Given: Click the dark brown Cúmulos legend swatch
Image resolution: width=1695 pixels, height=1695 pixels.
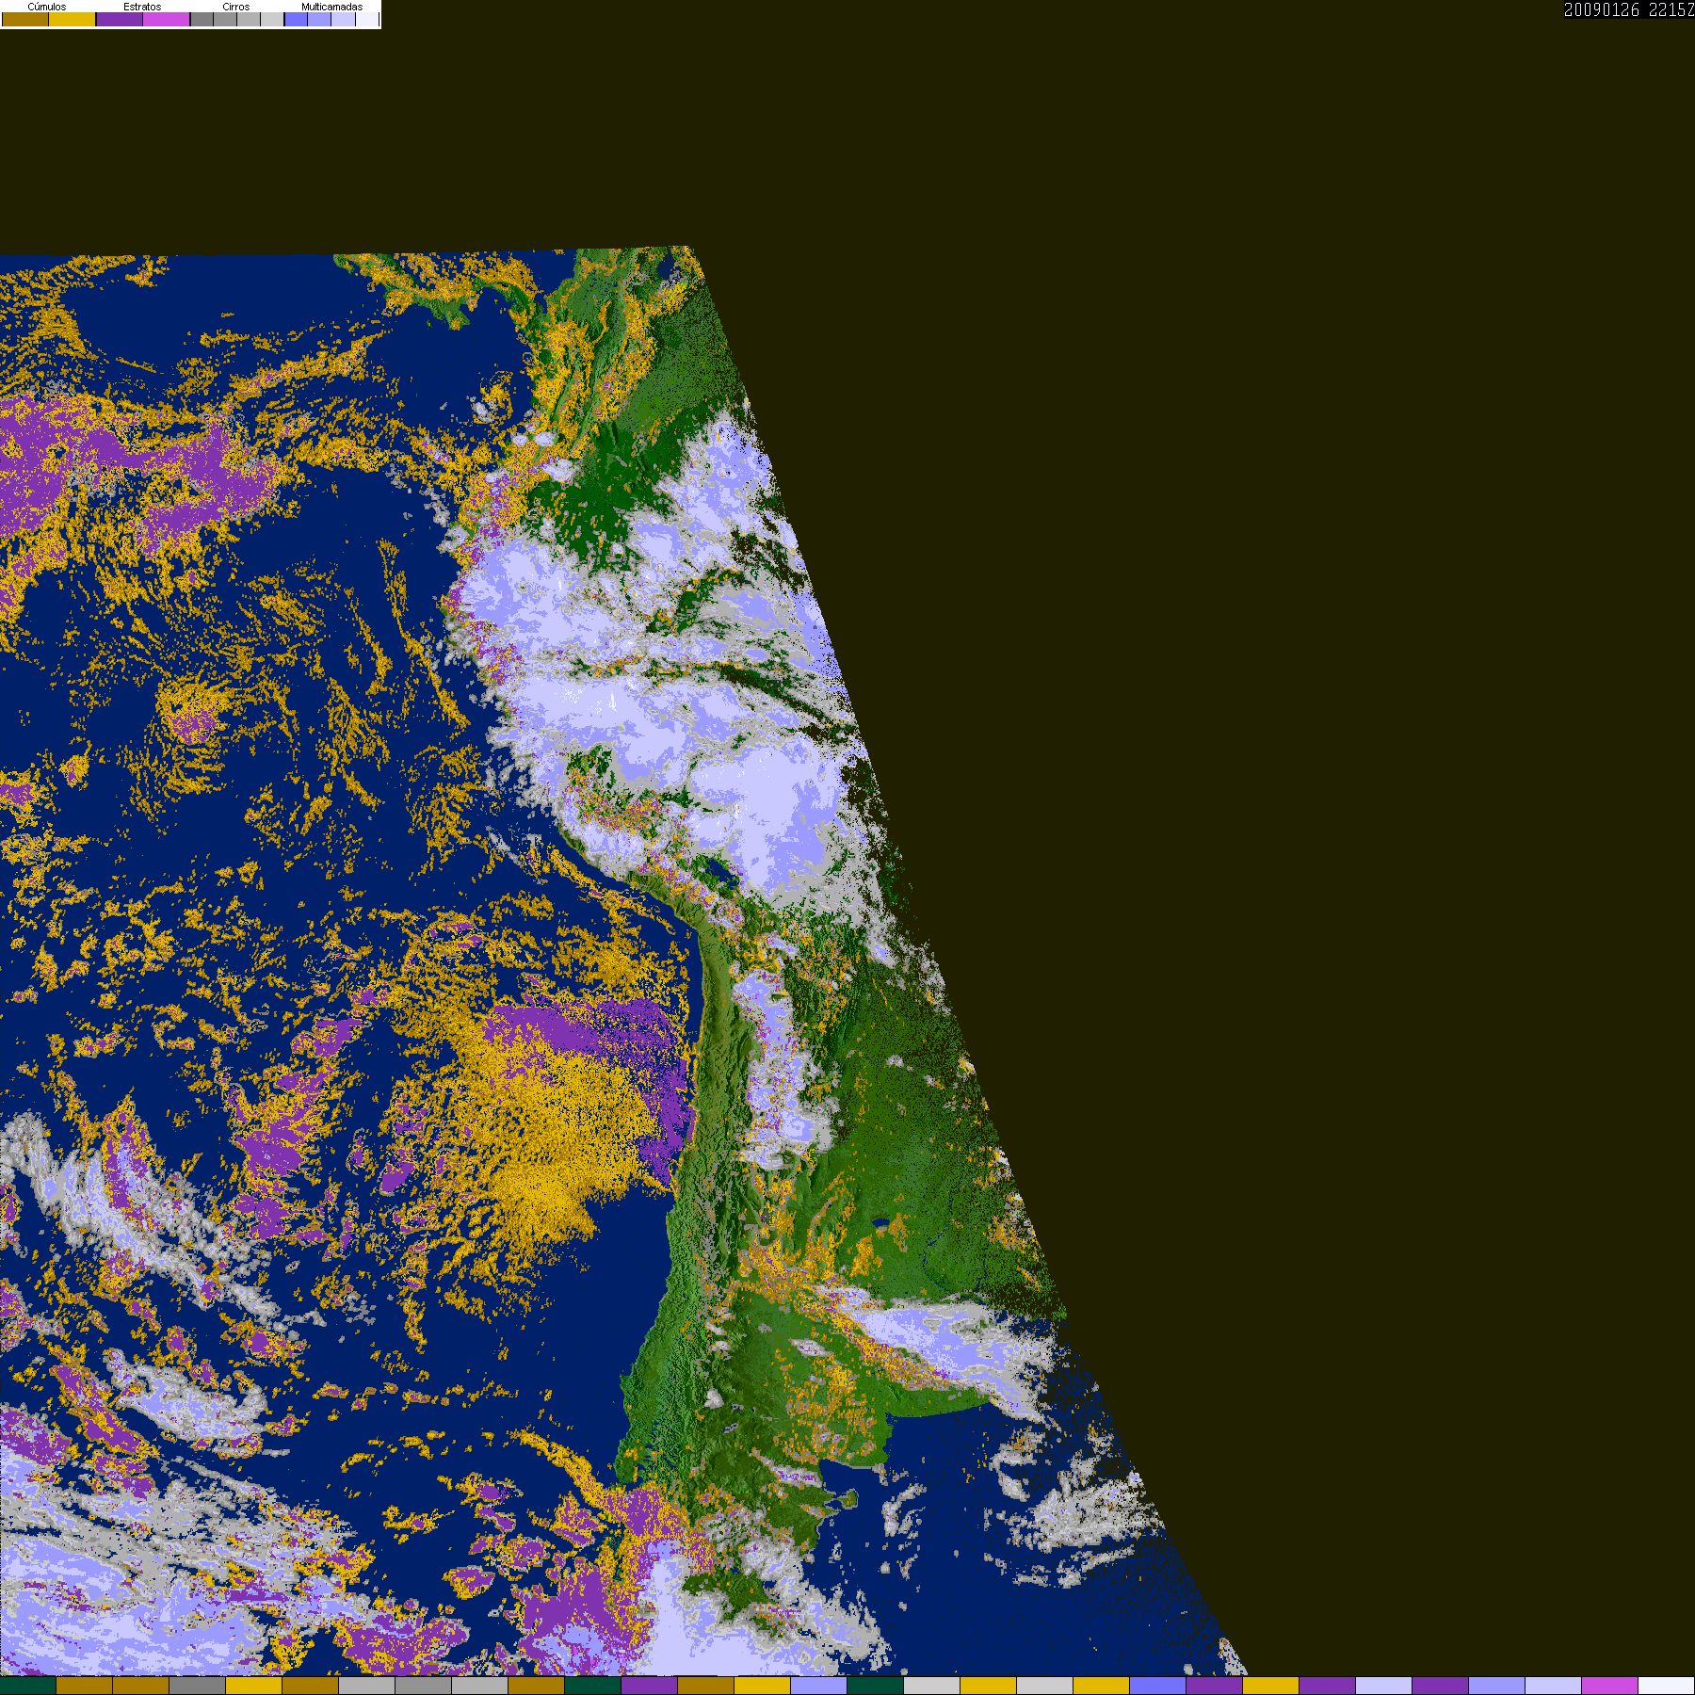Looking at the screenshot, I should click(x=25, y=19).
